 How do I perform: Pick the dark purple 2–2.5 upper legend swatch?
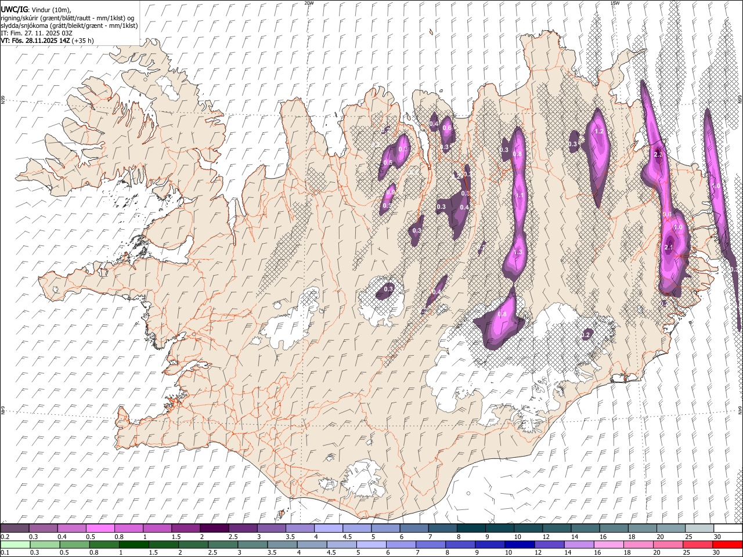pyautogui.click(x=214, y=529)
